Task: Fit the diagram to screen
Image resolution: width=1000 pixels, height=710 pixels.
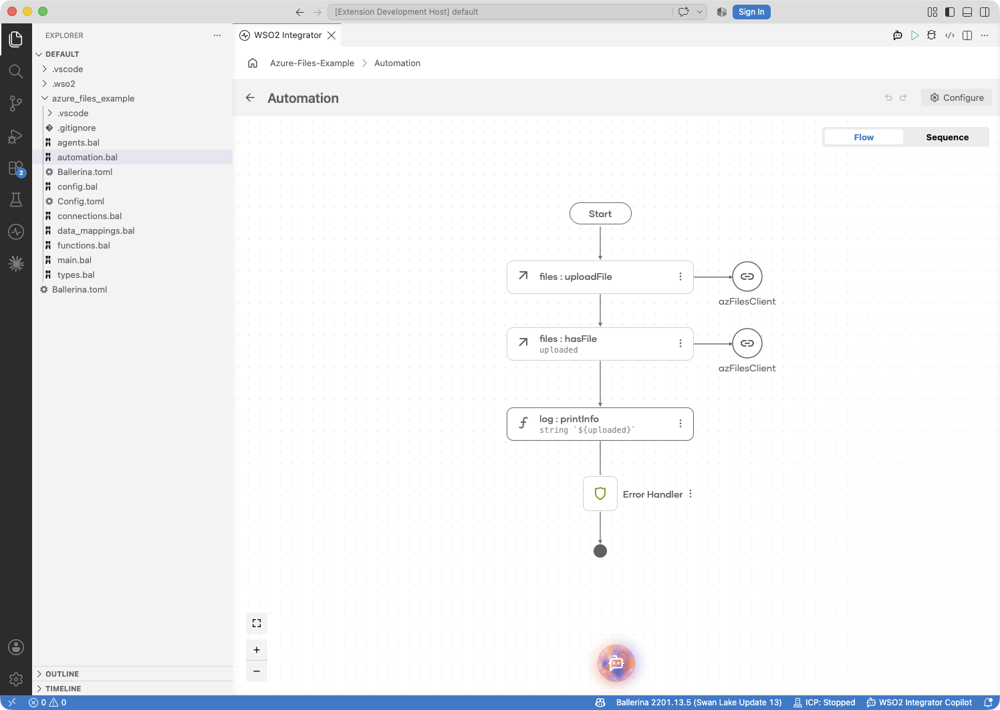Action: pyautogui.click(x=257, y=623)
